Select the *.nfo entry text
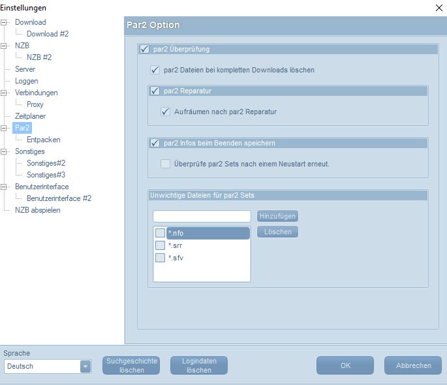Screen dimensions: 447x385 pos(176,233)
